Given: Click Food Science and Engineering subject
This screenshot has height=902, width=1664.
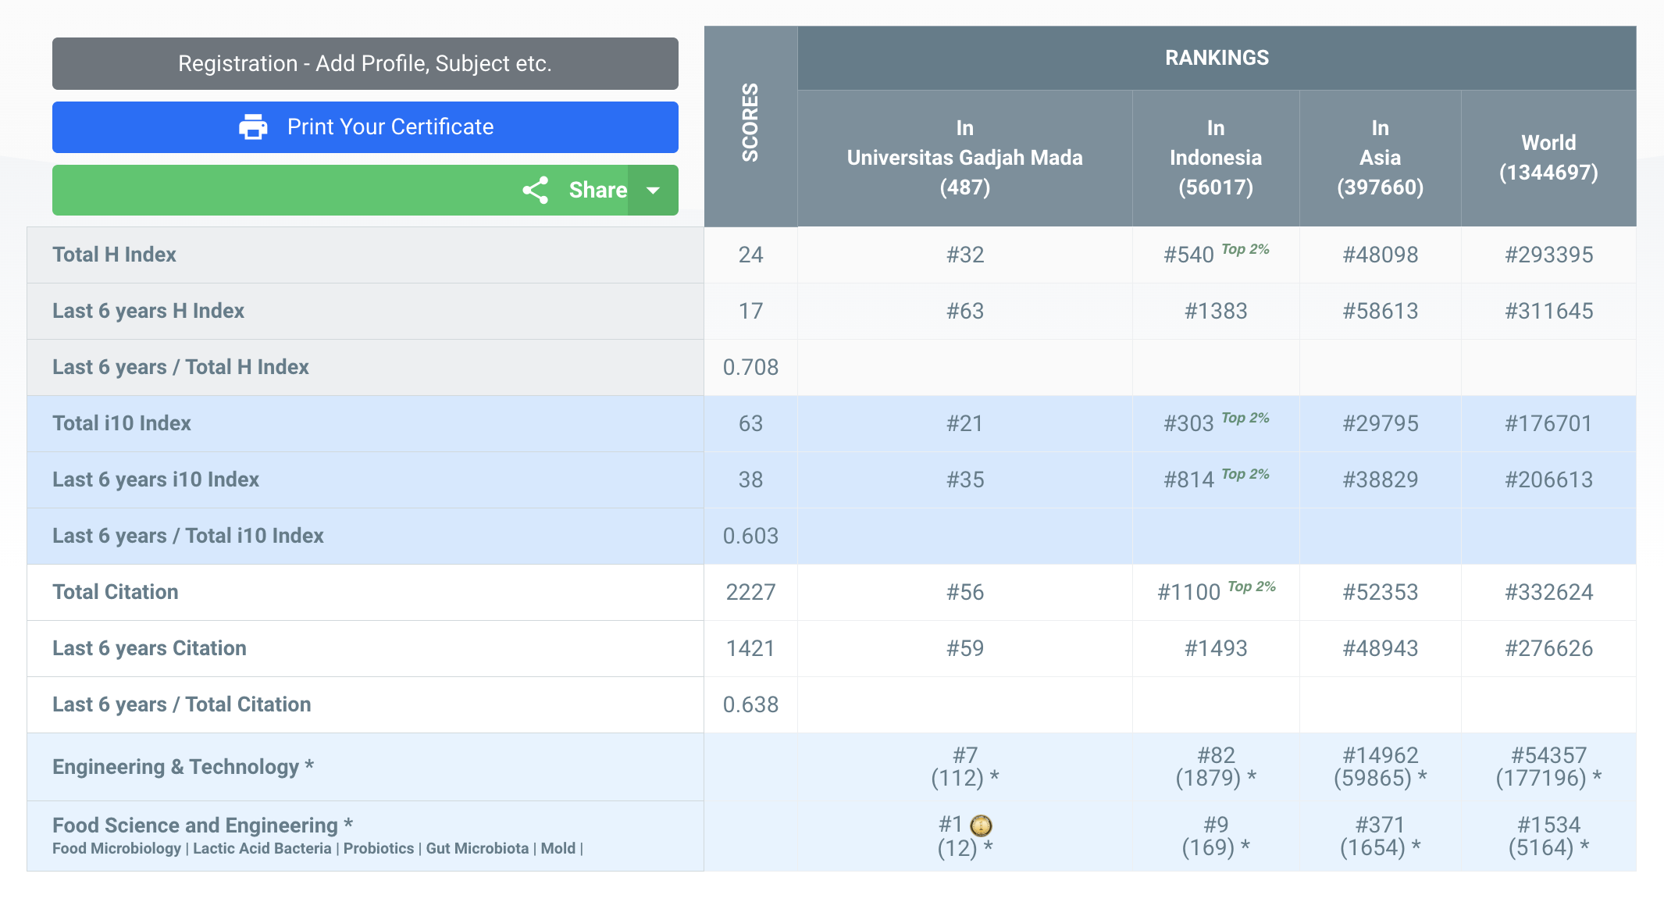Looking at the screenshot, I should click(195, 825).
